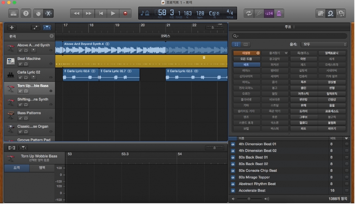
Task: Open the C장조 key signature popup
Action: [x=214, y=14]
